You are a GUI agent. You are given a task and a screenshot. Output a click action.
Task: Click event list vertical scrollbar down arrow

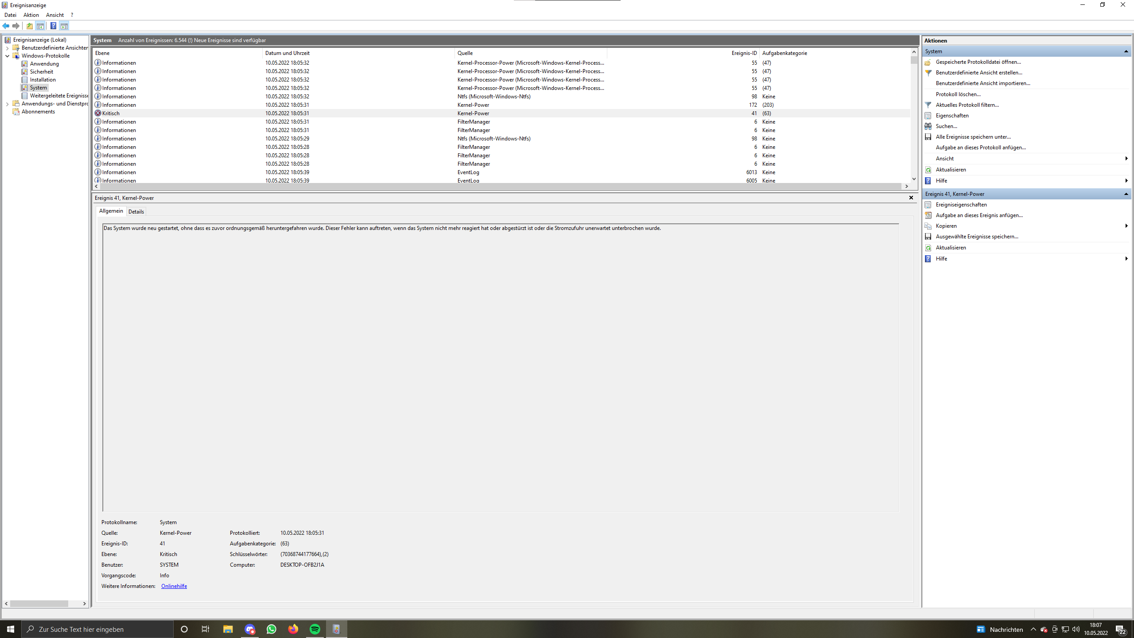pyautogui.click(x=914, y=179)
